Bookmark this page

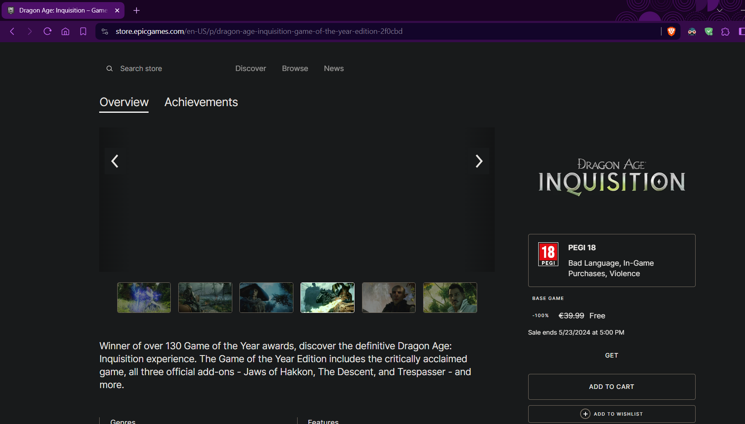(83, 31)
